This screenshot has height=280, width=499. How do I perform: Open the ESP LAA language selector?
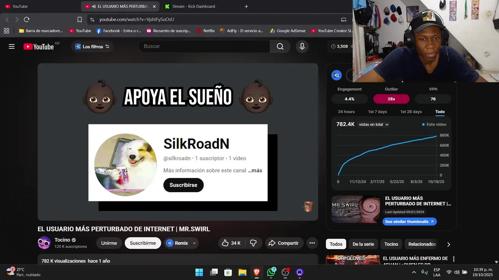437,272
